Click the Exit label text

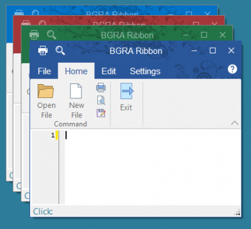[x=126, y=107]
